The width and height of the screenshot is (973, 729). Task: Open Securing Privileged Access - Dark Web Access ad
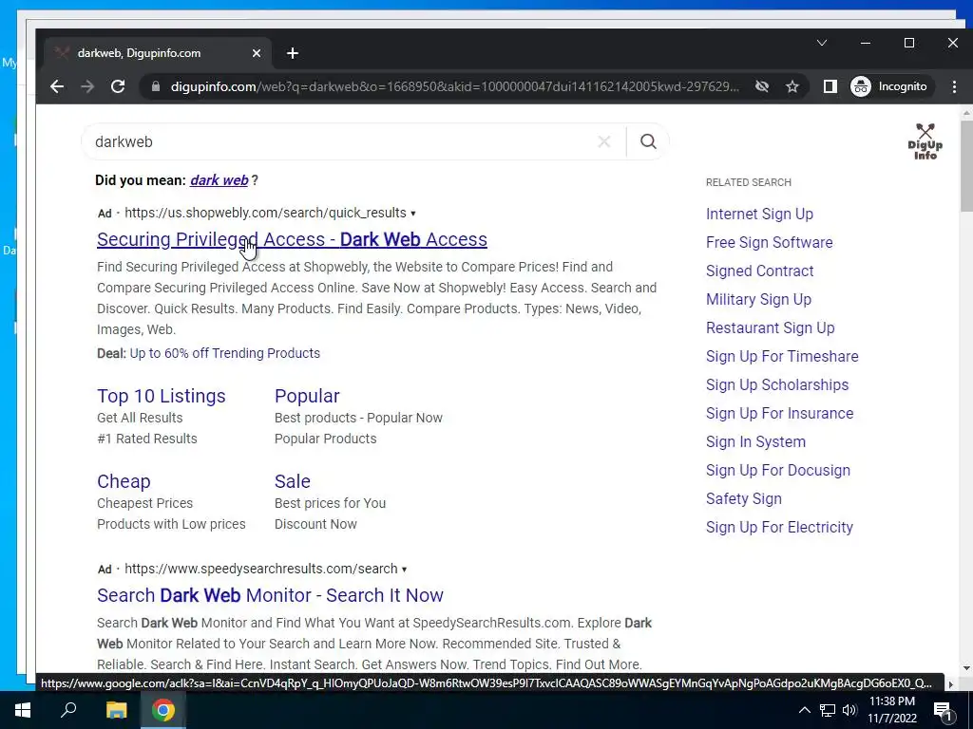click(292, 239)
